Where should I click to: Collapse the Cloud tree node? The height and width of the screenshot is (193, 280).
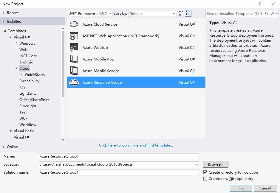pos(16,68)
